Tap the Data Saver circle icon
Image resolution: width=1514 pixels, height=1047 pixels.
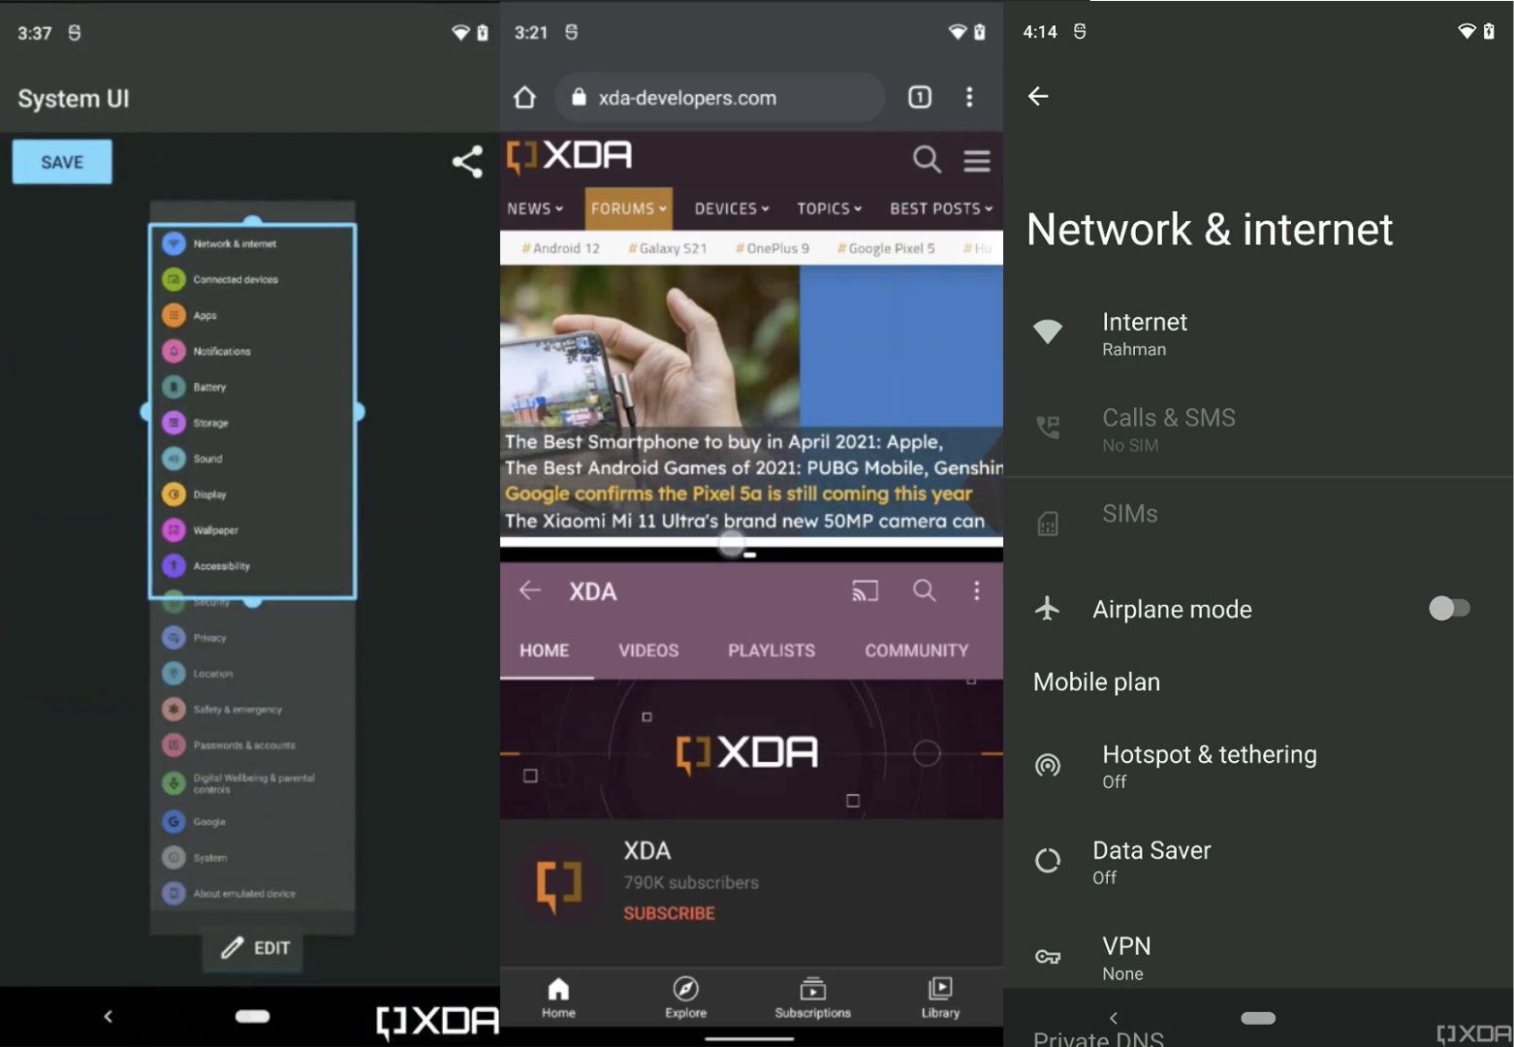click(1048, 860)
